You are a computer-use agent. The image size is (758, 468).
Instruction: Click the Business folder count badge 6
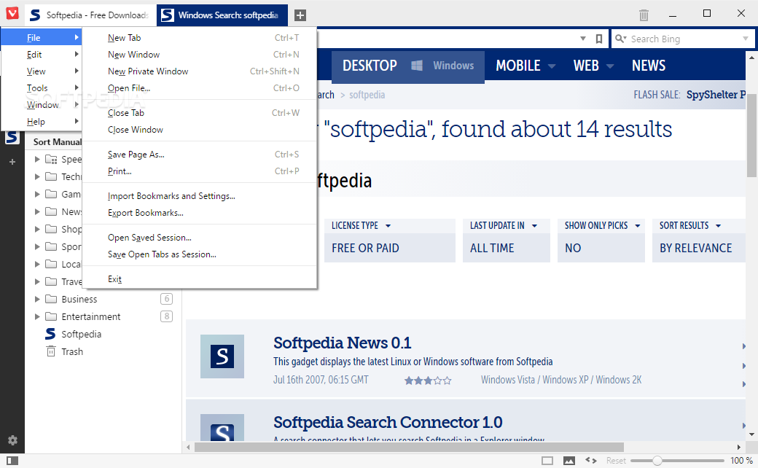(166, 299)
